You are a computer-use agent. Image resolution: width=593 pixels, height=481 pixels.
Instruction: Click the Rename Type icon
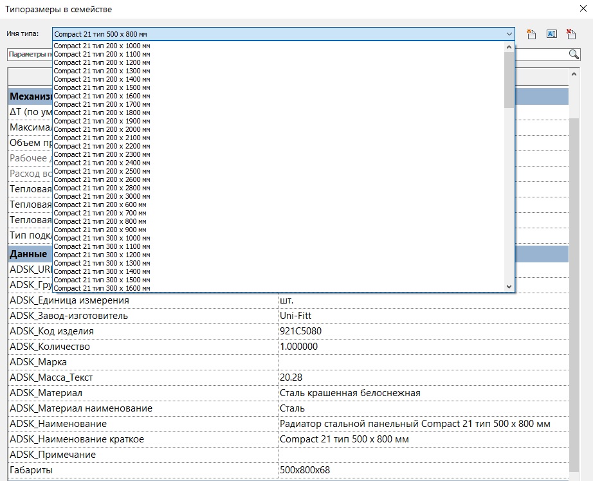552,34
